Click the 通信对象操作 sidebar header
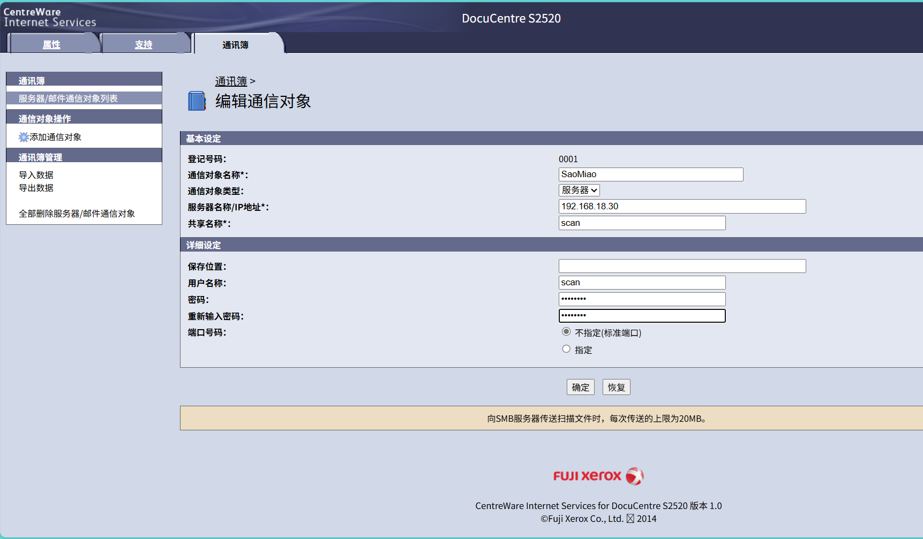This screenshot has height=539, width=923. (84, 117)
